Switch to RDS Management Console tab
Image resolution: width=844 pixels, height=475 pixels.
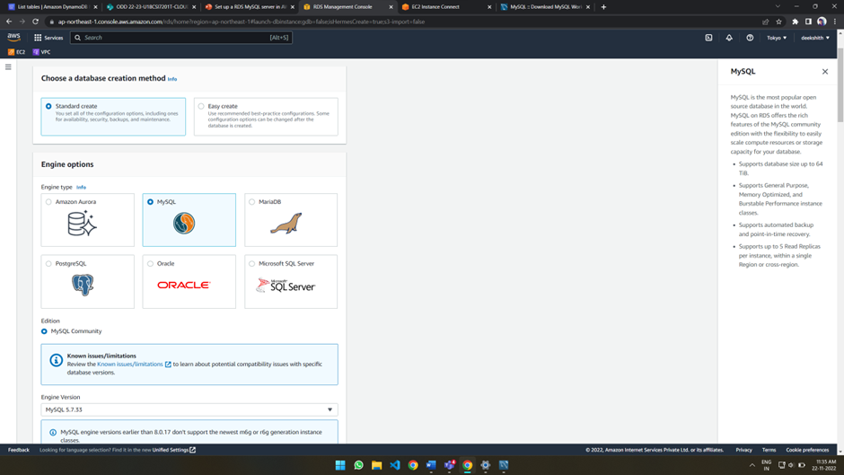(348, 7)
